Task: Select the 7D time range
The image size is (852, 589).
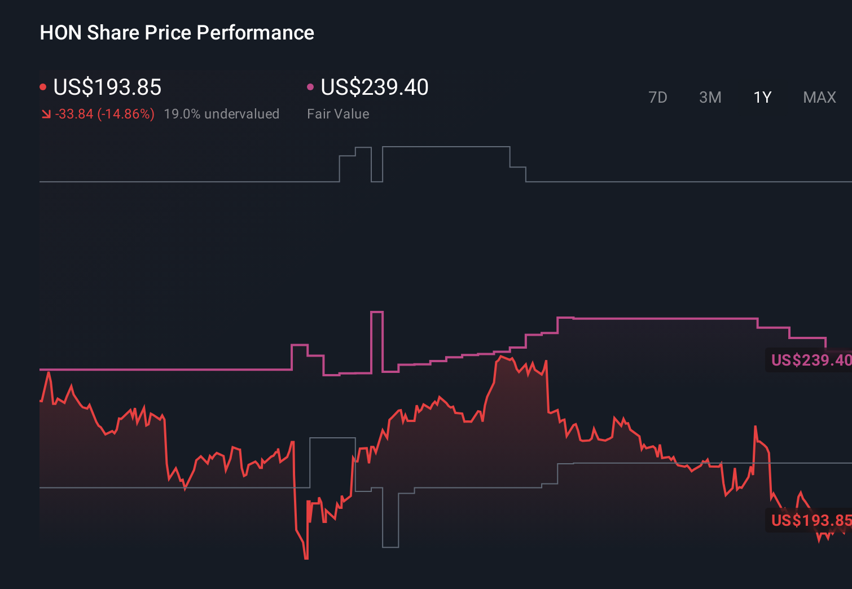Action: pyautogui.click(x=658, y=97)
